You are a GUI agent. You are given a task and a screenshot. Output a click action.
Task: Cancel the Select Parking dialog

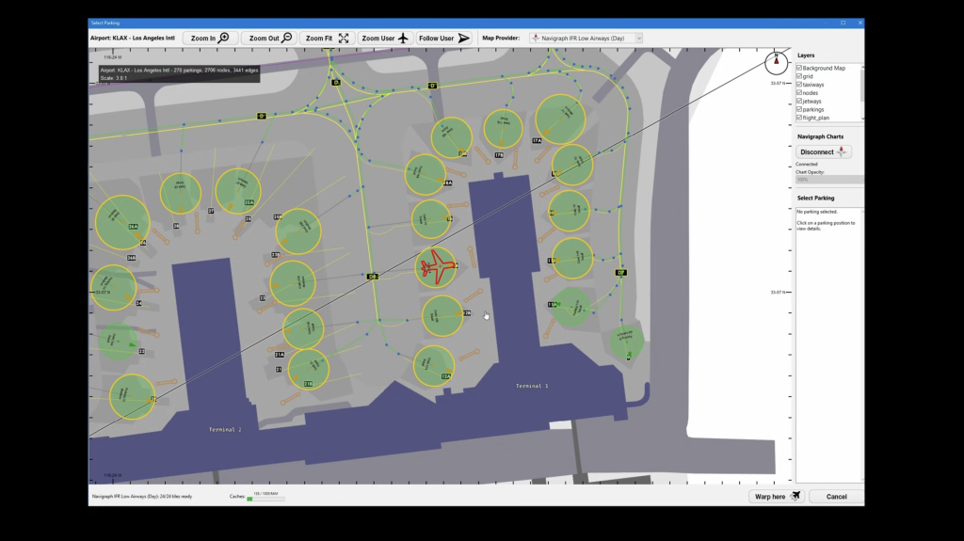click(836, 496)
